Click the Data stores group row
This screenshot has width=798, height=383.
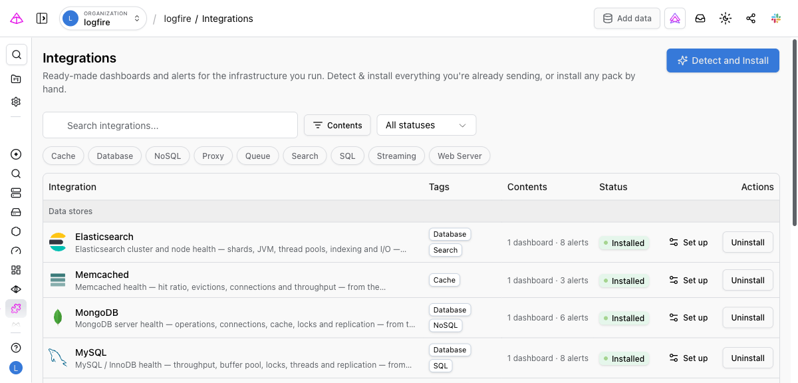(x=411, y=211)
